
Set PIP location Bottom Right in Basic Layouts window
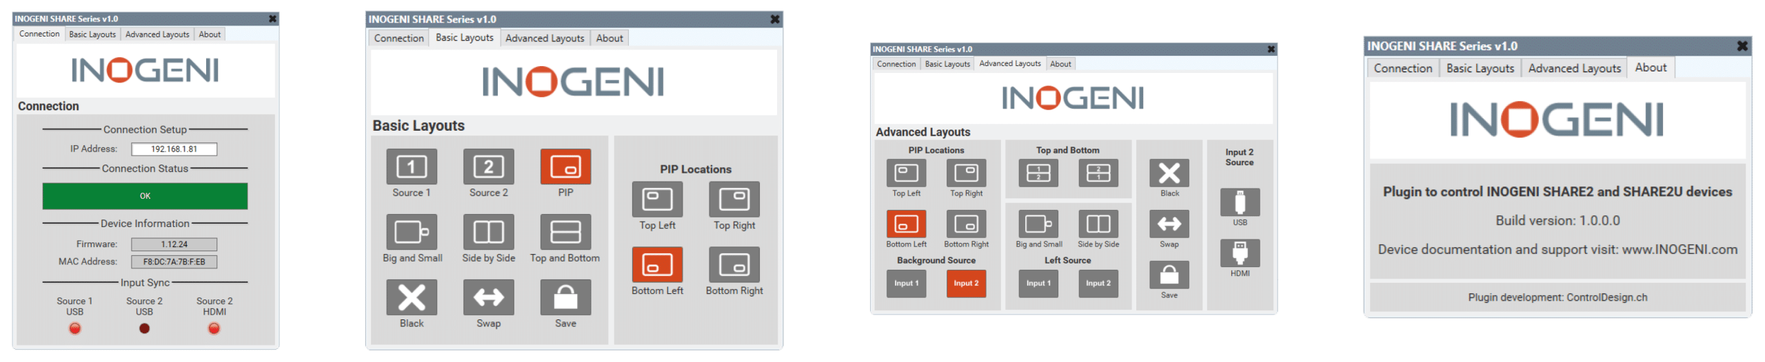[x=734, y=265]
